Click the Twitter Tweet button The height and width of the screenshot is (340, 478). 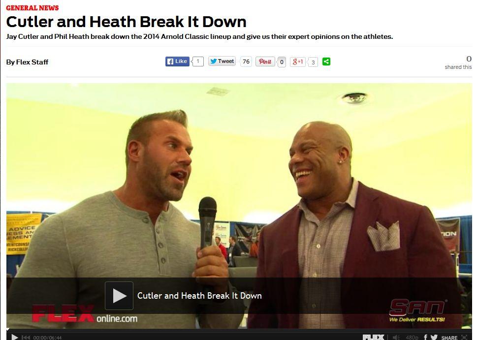[x=222, y=61]
